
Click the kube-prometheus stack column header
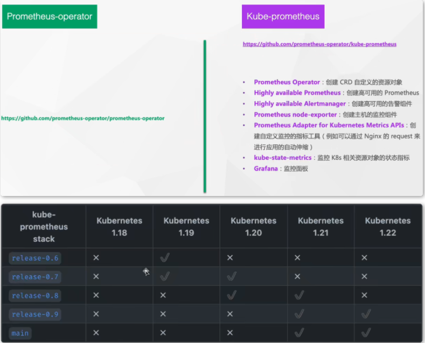[44, 227]
